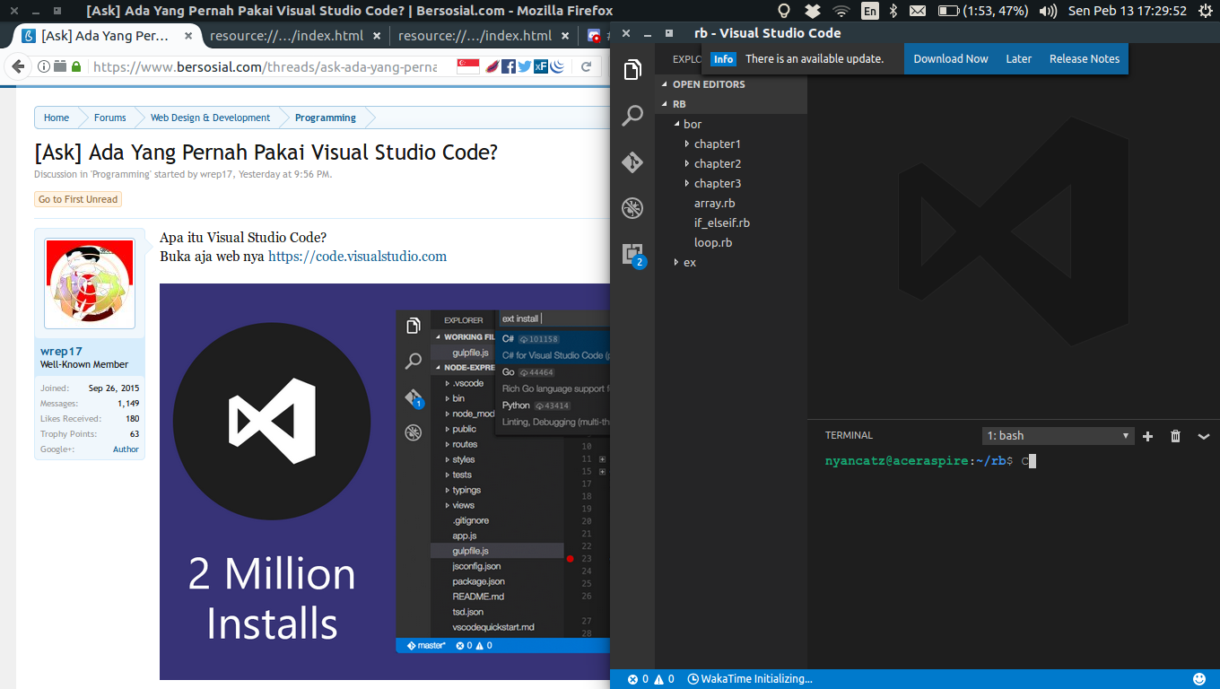Image resolution: width=1220 pixels, height=689 pixels.
Task: Click Release Notes button
Action: 1085,58
